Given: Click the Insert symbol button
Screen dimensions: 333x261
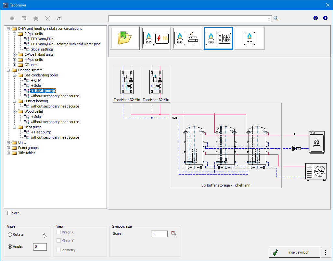Looking at the screenshot, I should (295, 252).
